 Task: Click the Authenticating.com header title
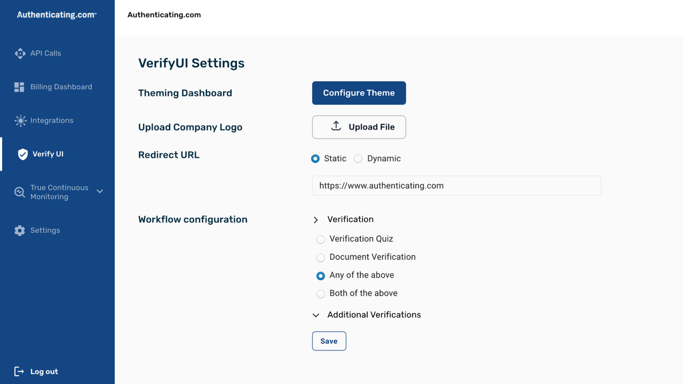[x=164, y=15]
